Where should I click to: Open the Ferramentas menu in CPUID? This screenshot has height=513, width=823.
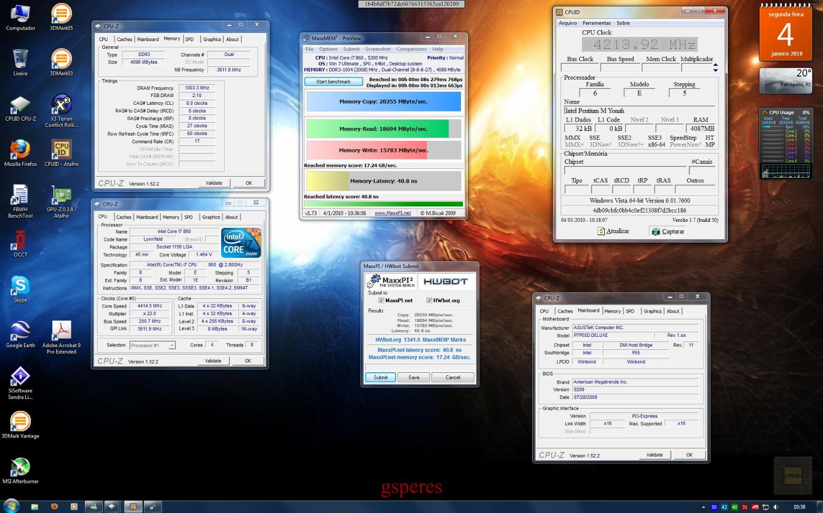coord(597,23)
